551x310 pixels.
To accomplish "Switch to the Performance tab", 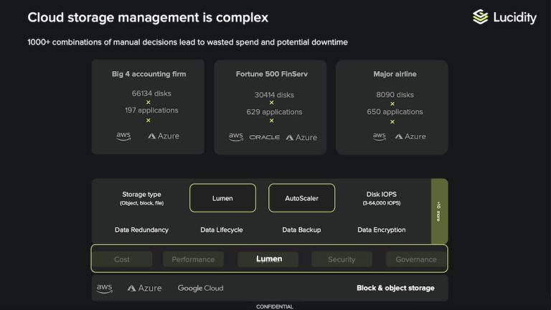I will point(193,259).
